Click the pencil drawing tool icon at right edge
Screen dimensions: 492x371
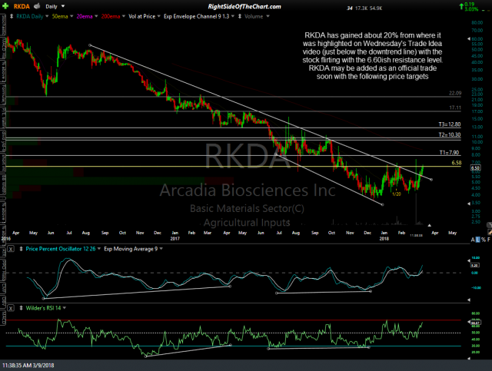coord(489,232)
